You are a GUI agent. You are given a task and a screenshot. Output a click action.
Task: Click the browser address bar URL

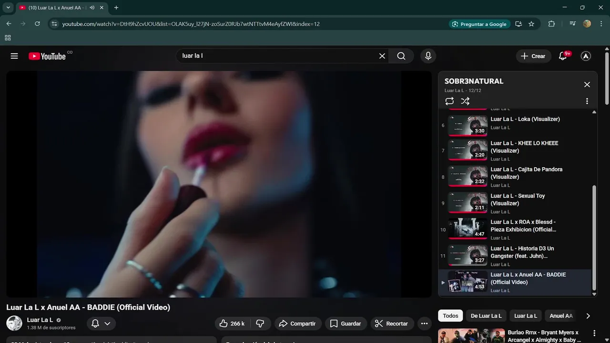tap(191, 24)
